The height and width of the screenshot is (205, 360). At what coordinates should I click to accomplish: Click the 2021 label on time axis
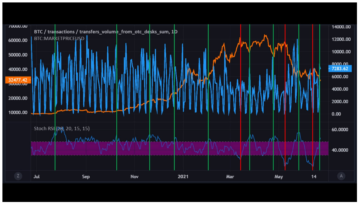click(x=183, y=176)
